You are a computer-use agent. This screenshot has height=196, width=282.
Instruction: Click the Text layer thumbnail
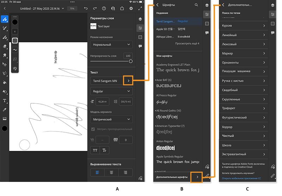(x=93, y=26)
